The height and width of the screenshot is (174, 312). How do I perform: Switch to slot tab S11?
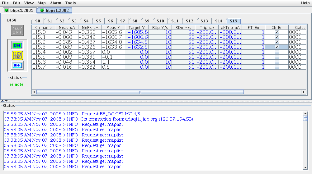(175, 21)
